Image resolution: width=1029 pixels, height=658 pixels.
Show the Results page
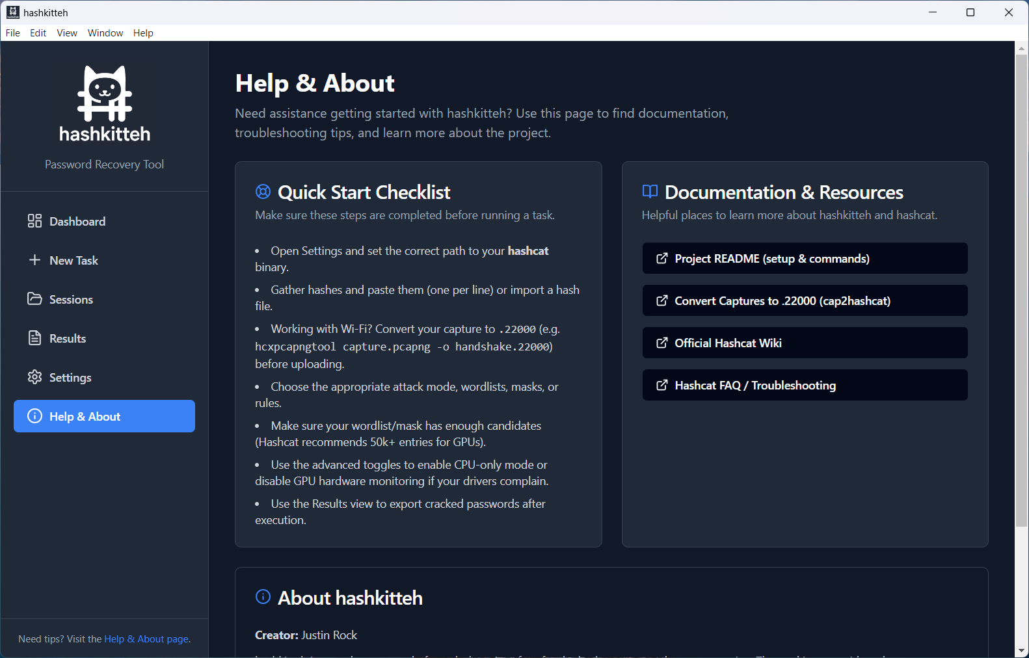(104, 338)
